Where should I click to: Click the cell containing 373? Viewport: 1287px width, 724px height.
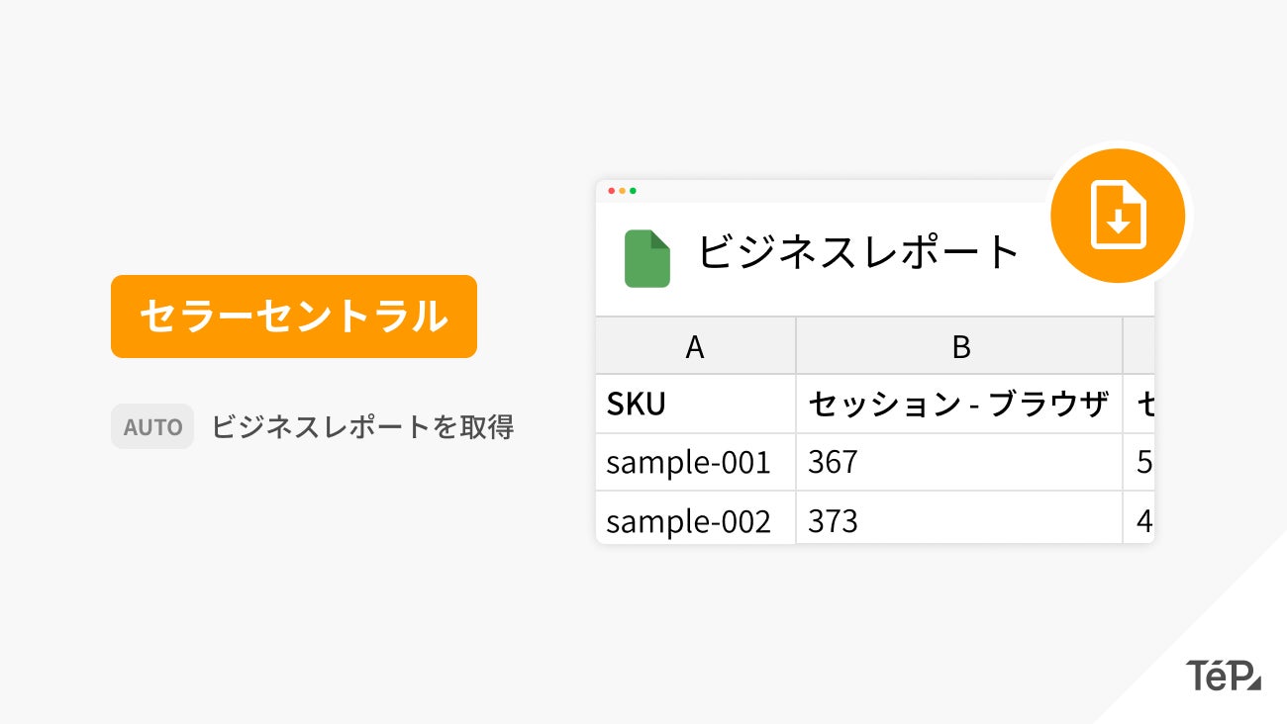coord(958,520)
